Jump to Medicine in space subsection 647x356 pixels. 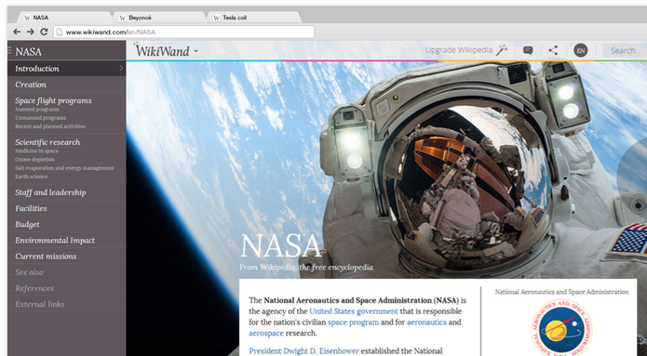[36, 151]
